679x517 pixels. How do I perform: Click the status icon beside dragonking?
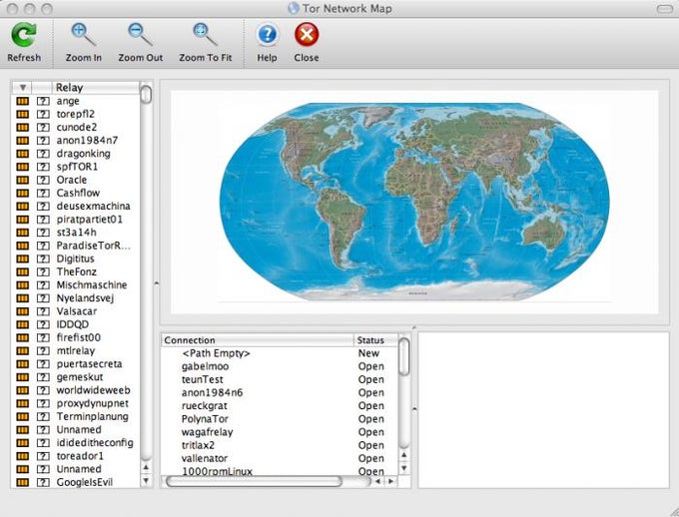(23, 154)
